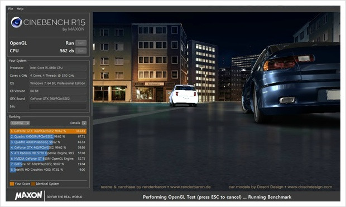Select the GeForce GT 620 ranking row
The image size is (346, 207).
48,164
